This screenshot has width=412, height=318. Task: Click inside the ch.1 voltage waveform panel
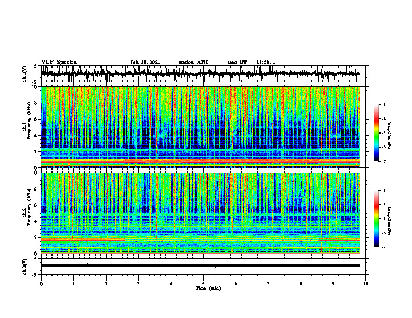click(203, 74)
